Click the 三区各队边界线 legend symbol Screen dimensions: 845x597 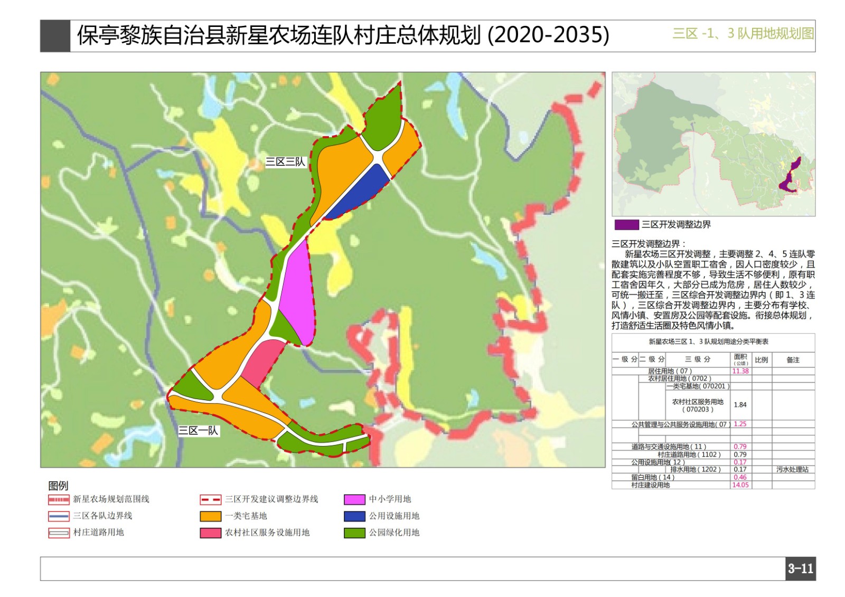(59, 516)
